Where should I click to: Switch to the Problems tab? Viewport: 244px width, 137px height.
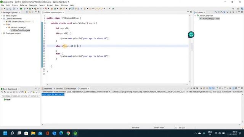47,89
